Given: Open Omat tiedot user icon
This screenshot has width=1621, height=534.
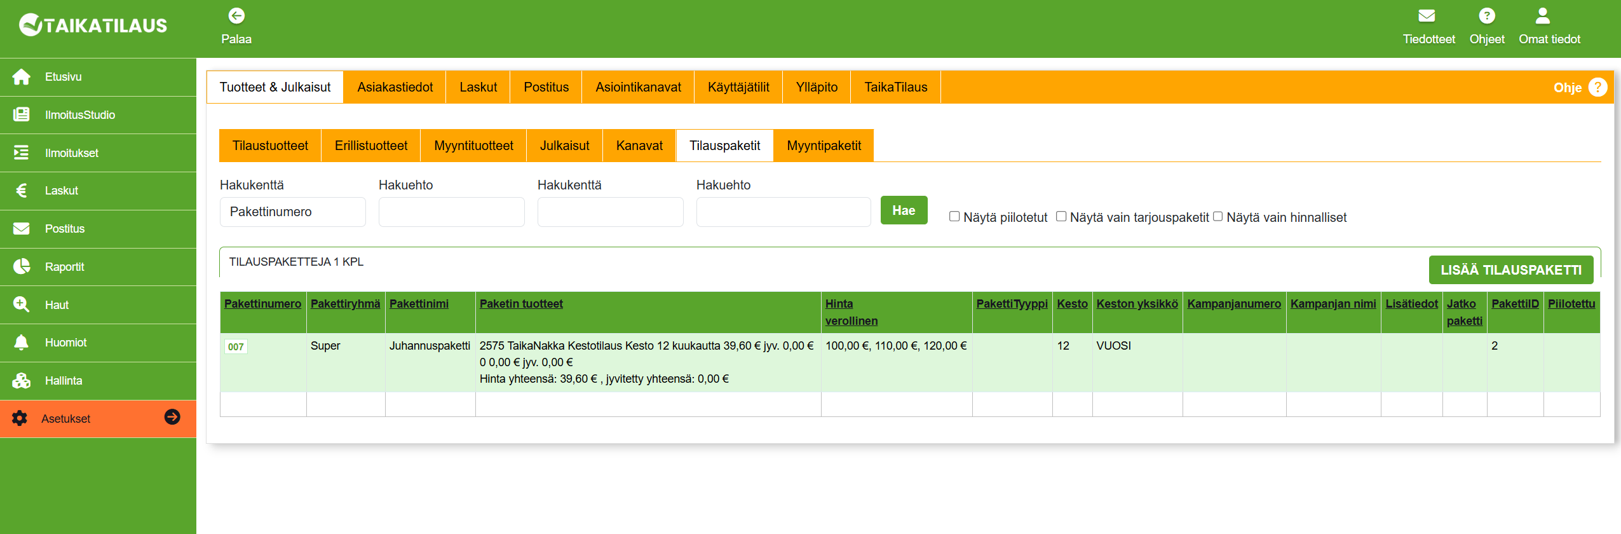Looking at the screenshot, I should tap(1542, 16).
